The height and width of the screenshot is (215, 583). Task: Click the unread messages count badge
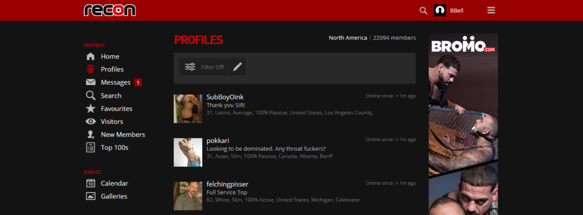pyautogui.click(x=138, y=82)
